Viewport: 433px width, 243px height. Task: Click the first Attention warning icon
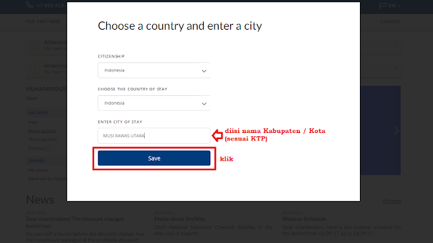(35, 45)
